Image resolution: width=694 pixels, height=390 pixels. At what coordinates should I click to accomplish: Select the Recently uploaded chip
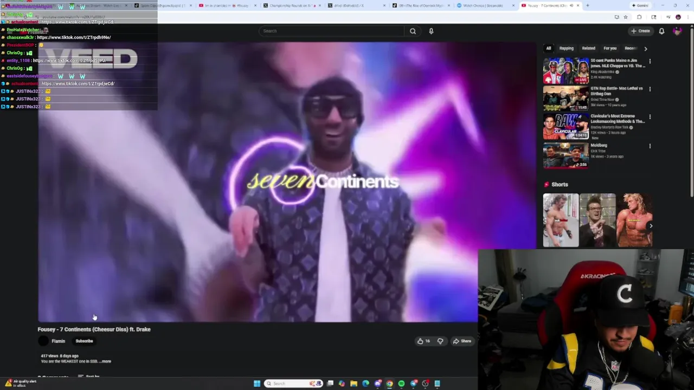[x=631, y=48]
